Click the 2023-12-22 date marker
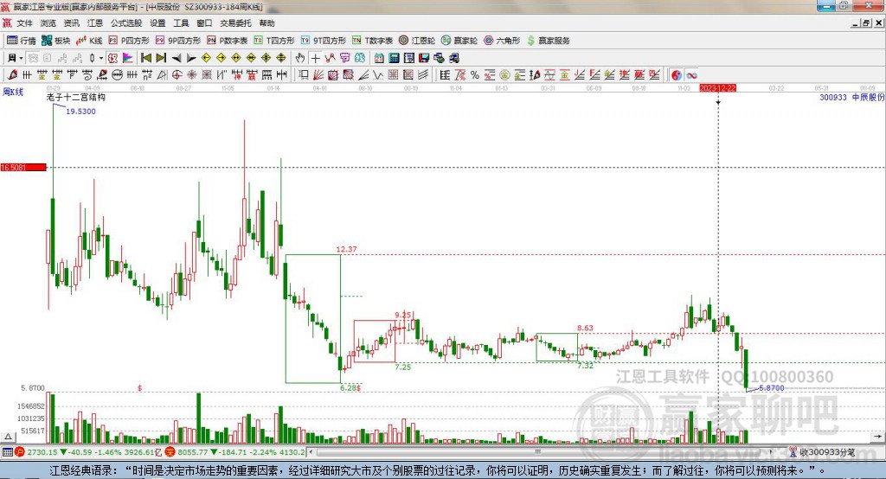 [x=717, y=89]
